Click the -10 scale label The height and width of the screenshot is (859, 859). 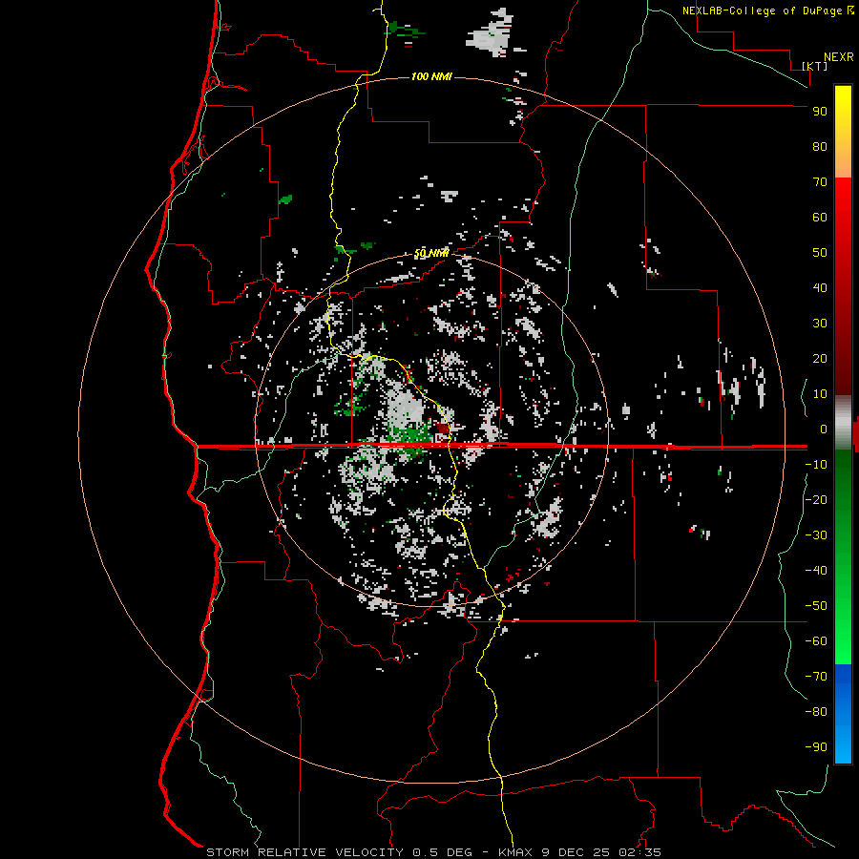(x=816, y=465)
